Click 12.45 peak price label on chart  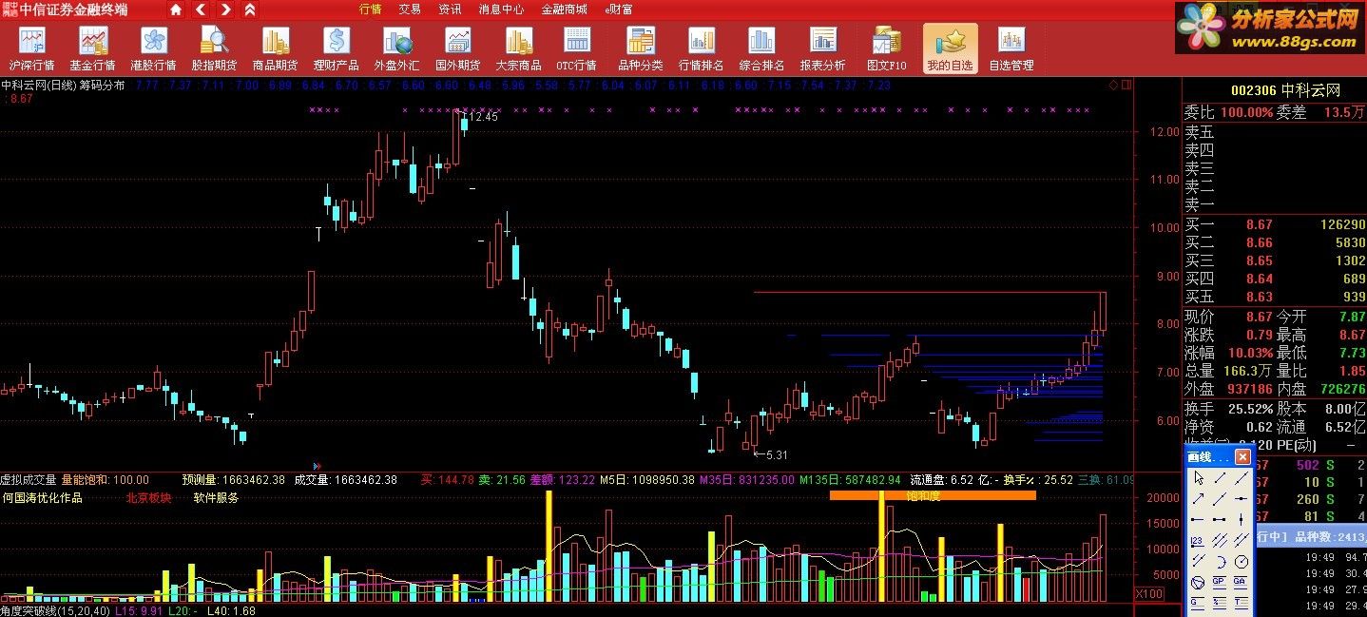(x=483, y=117)
